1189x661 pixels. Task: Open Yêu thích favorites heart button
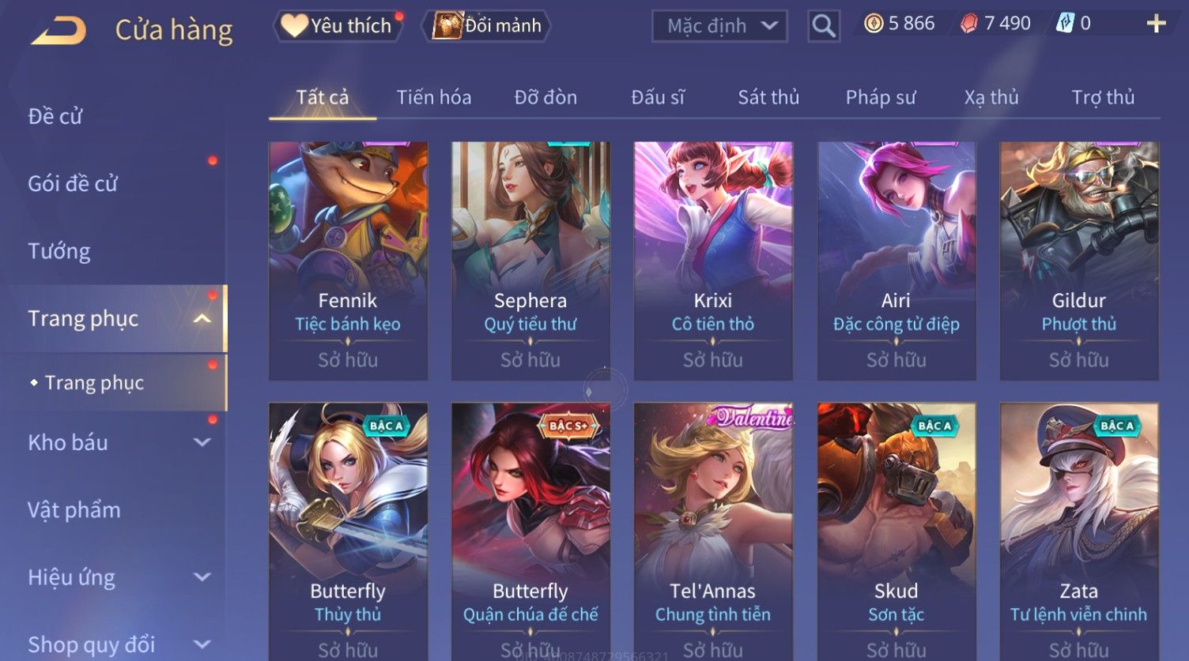point(338,25)
